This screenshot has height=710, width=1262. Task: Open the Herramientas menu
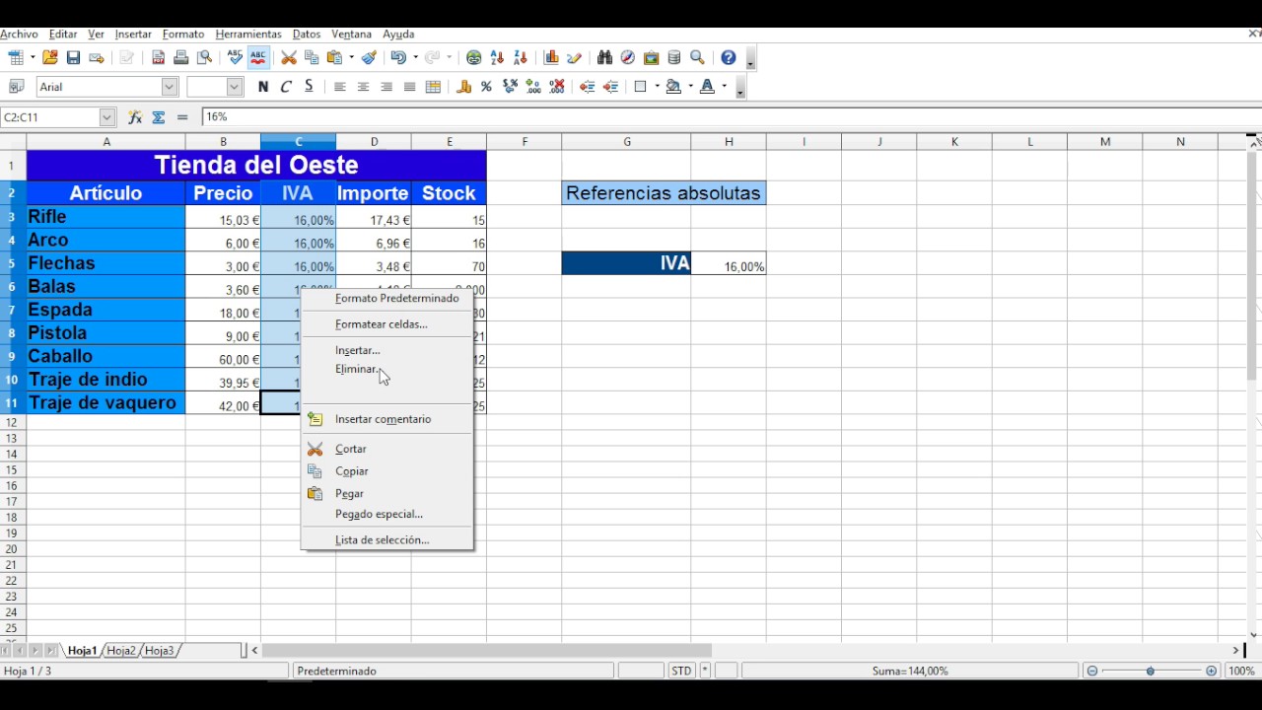(x=248, y=35)
